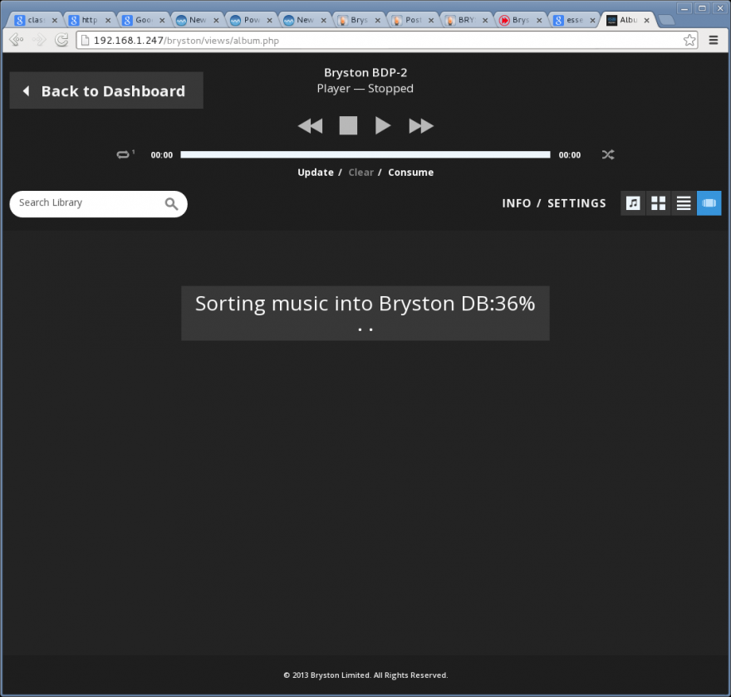This screenshot has height=697, width=731.
Task: Click the browser back arrow
Action: tap(16, 40)
